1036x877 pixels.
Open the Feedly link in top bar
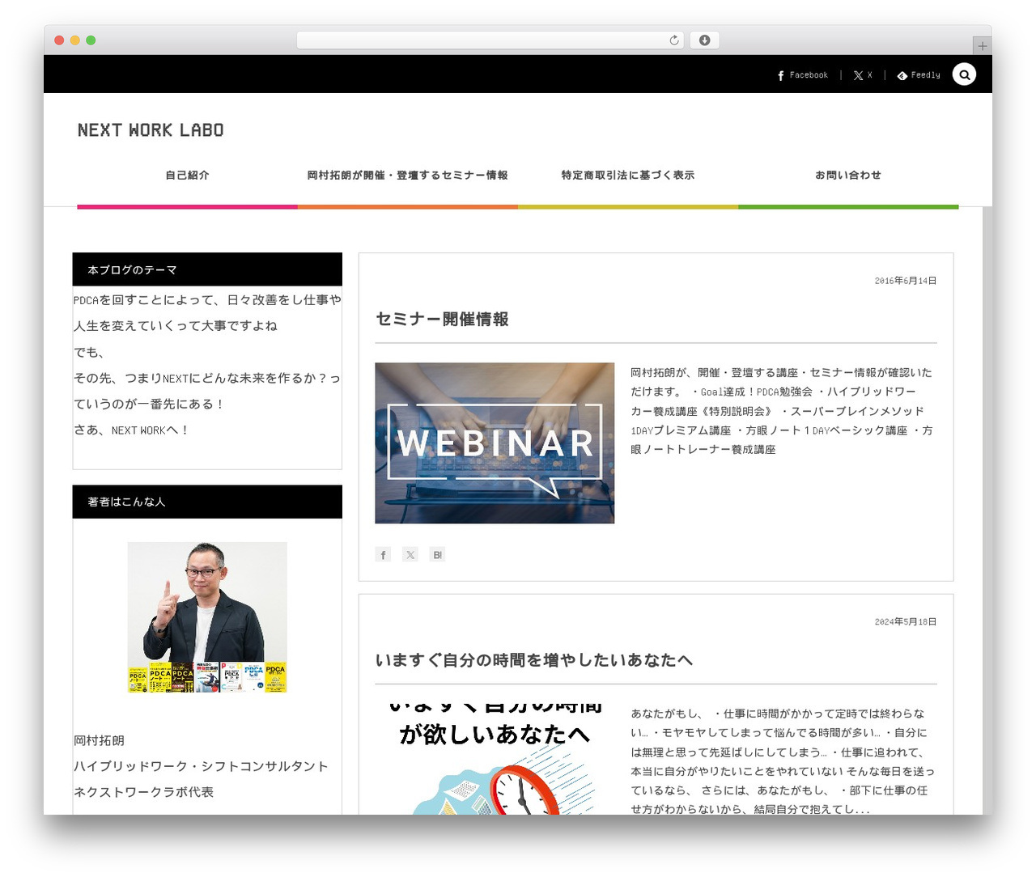pos(919,75)
